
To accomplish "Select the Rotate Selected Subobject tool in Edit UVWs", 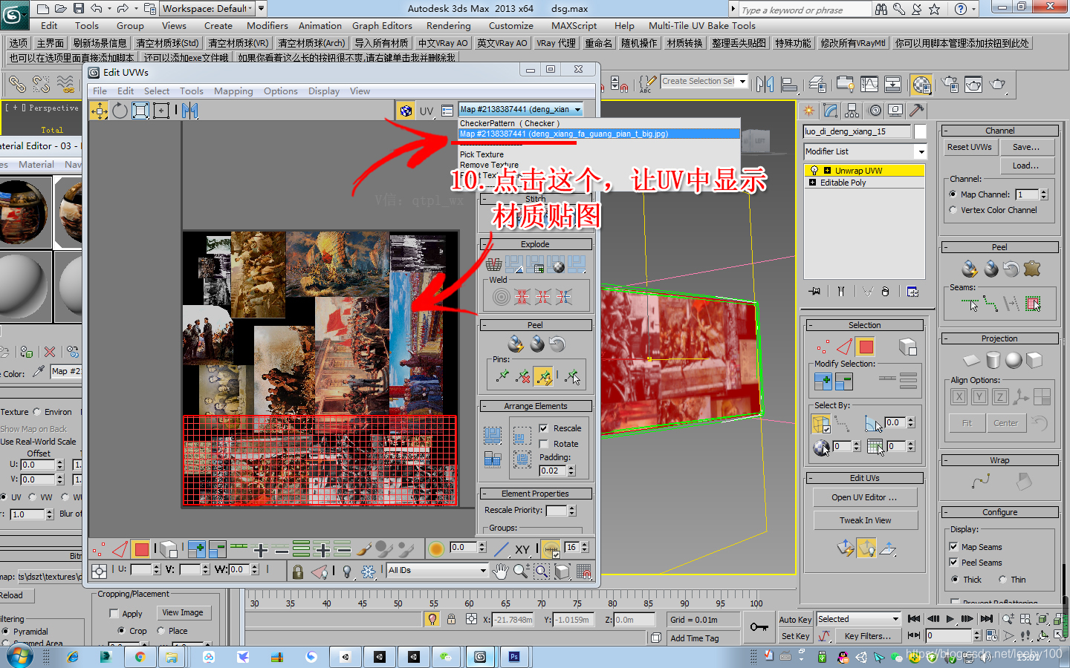I will click(x=120, y=111).
